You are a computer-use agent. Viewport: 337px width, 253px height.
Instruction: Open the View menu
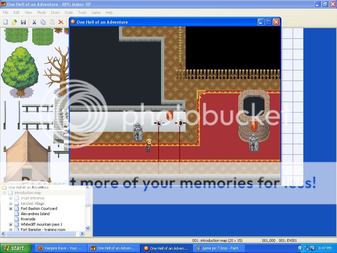(28, 13)
